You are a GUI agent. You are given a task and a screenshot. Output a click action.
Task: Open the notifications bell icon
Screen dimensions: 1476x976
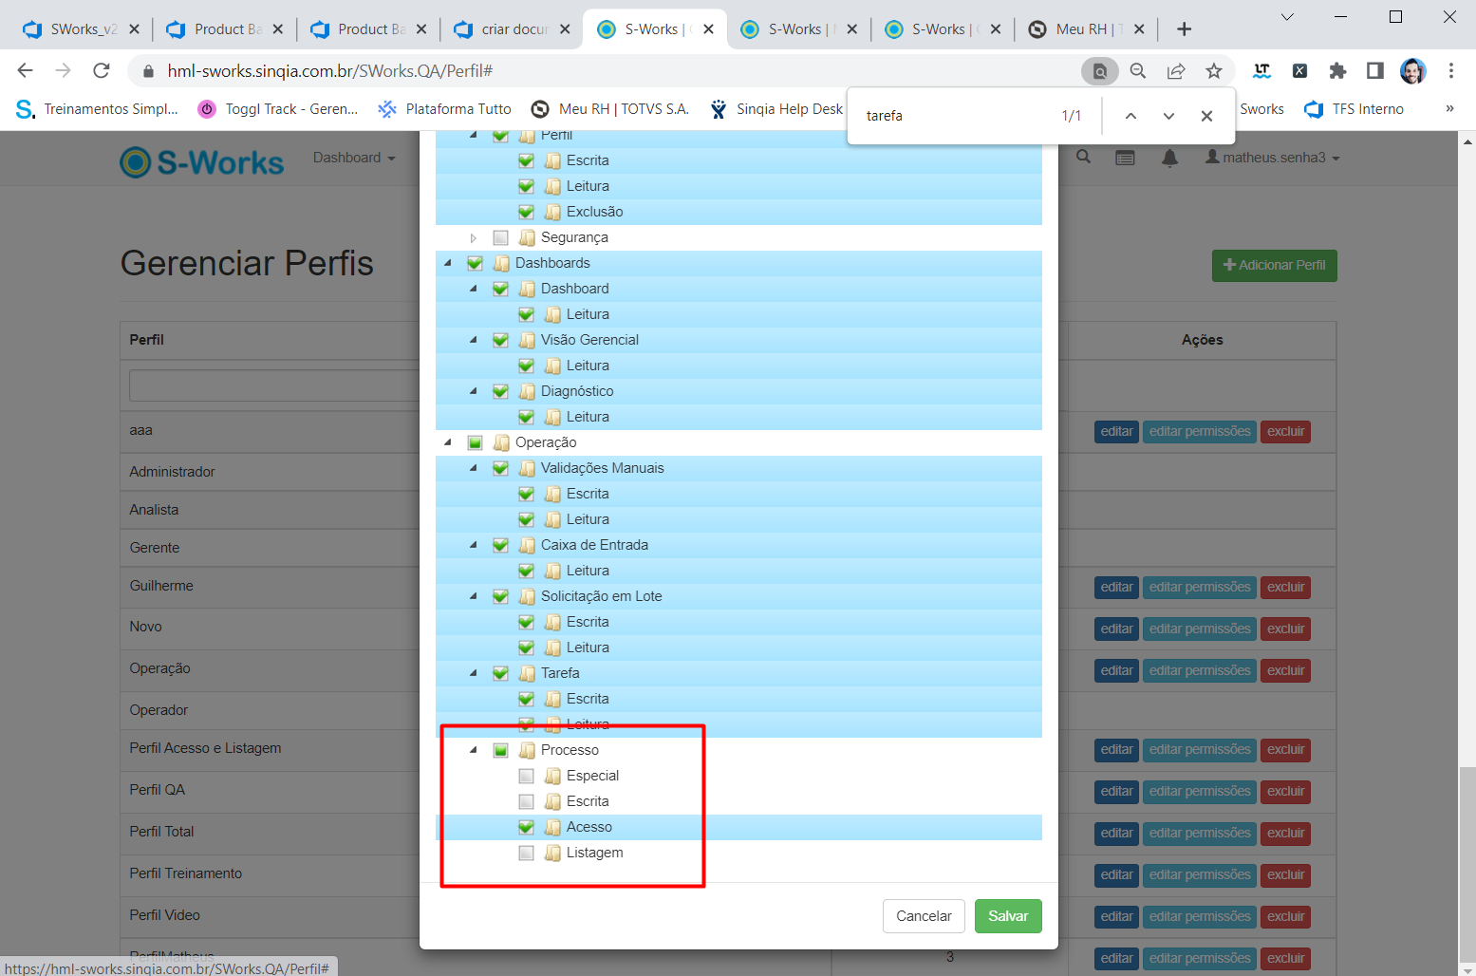1169,158
